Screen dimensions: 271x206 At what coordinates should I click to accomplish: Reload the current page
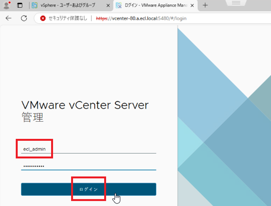tap(24, 18)
